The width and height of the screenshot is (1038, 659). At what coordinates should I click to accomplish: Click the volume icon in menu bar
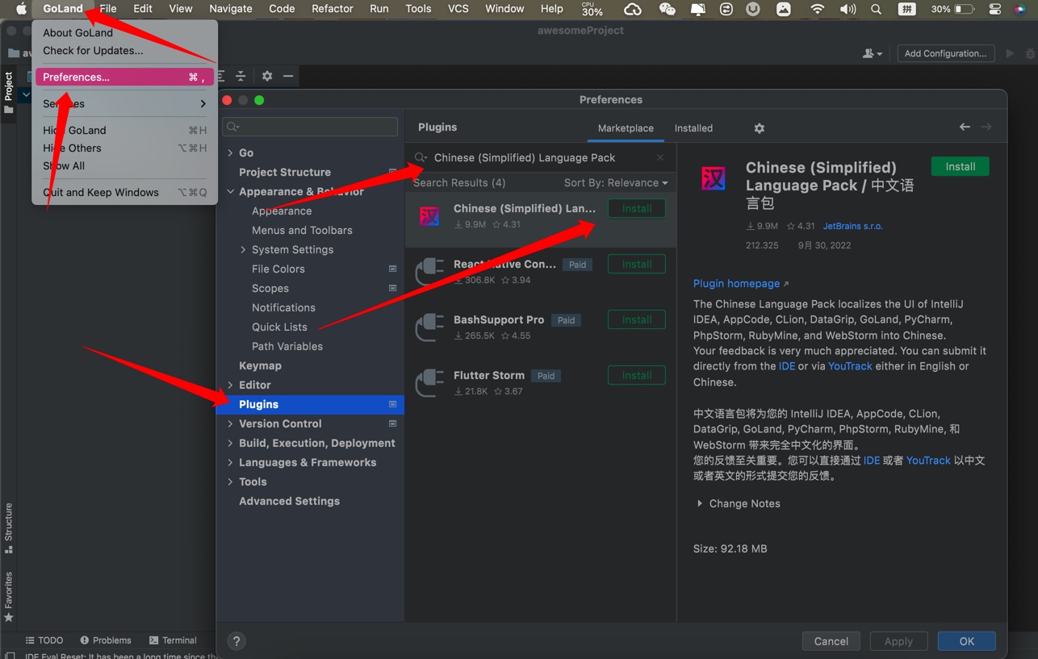[848, 9]
